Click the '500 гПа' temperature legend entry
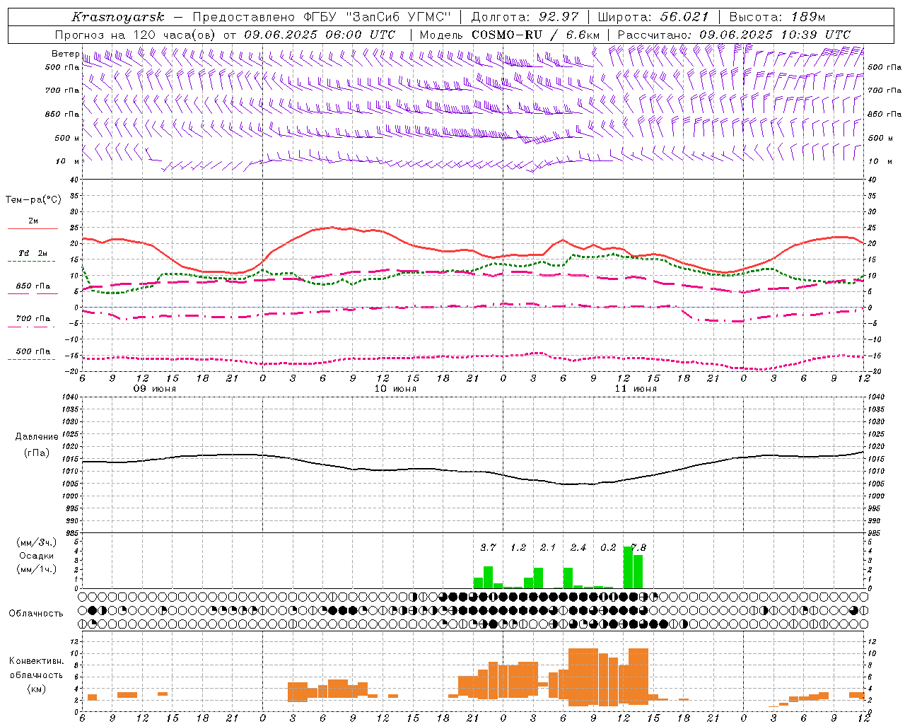This screenshot has height=724, width=905. click(x=33, y=351)
